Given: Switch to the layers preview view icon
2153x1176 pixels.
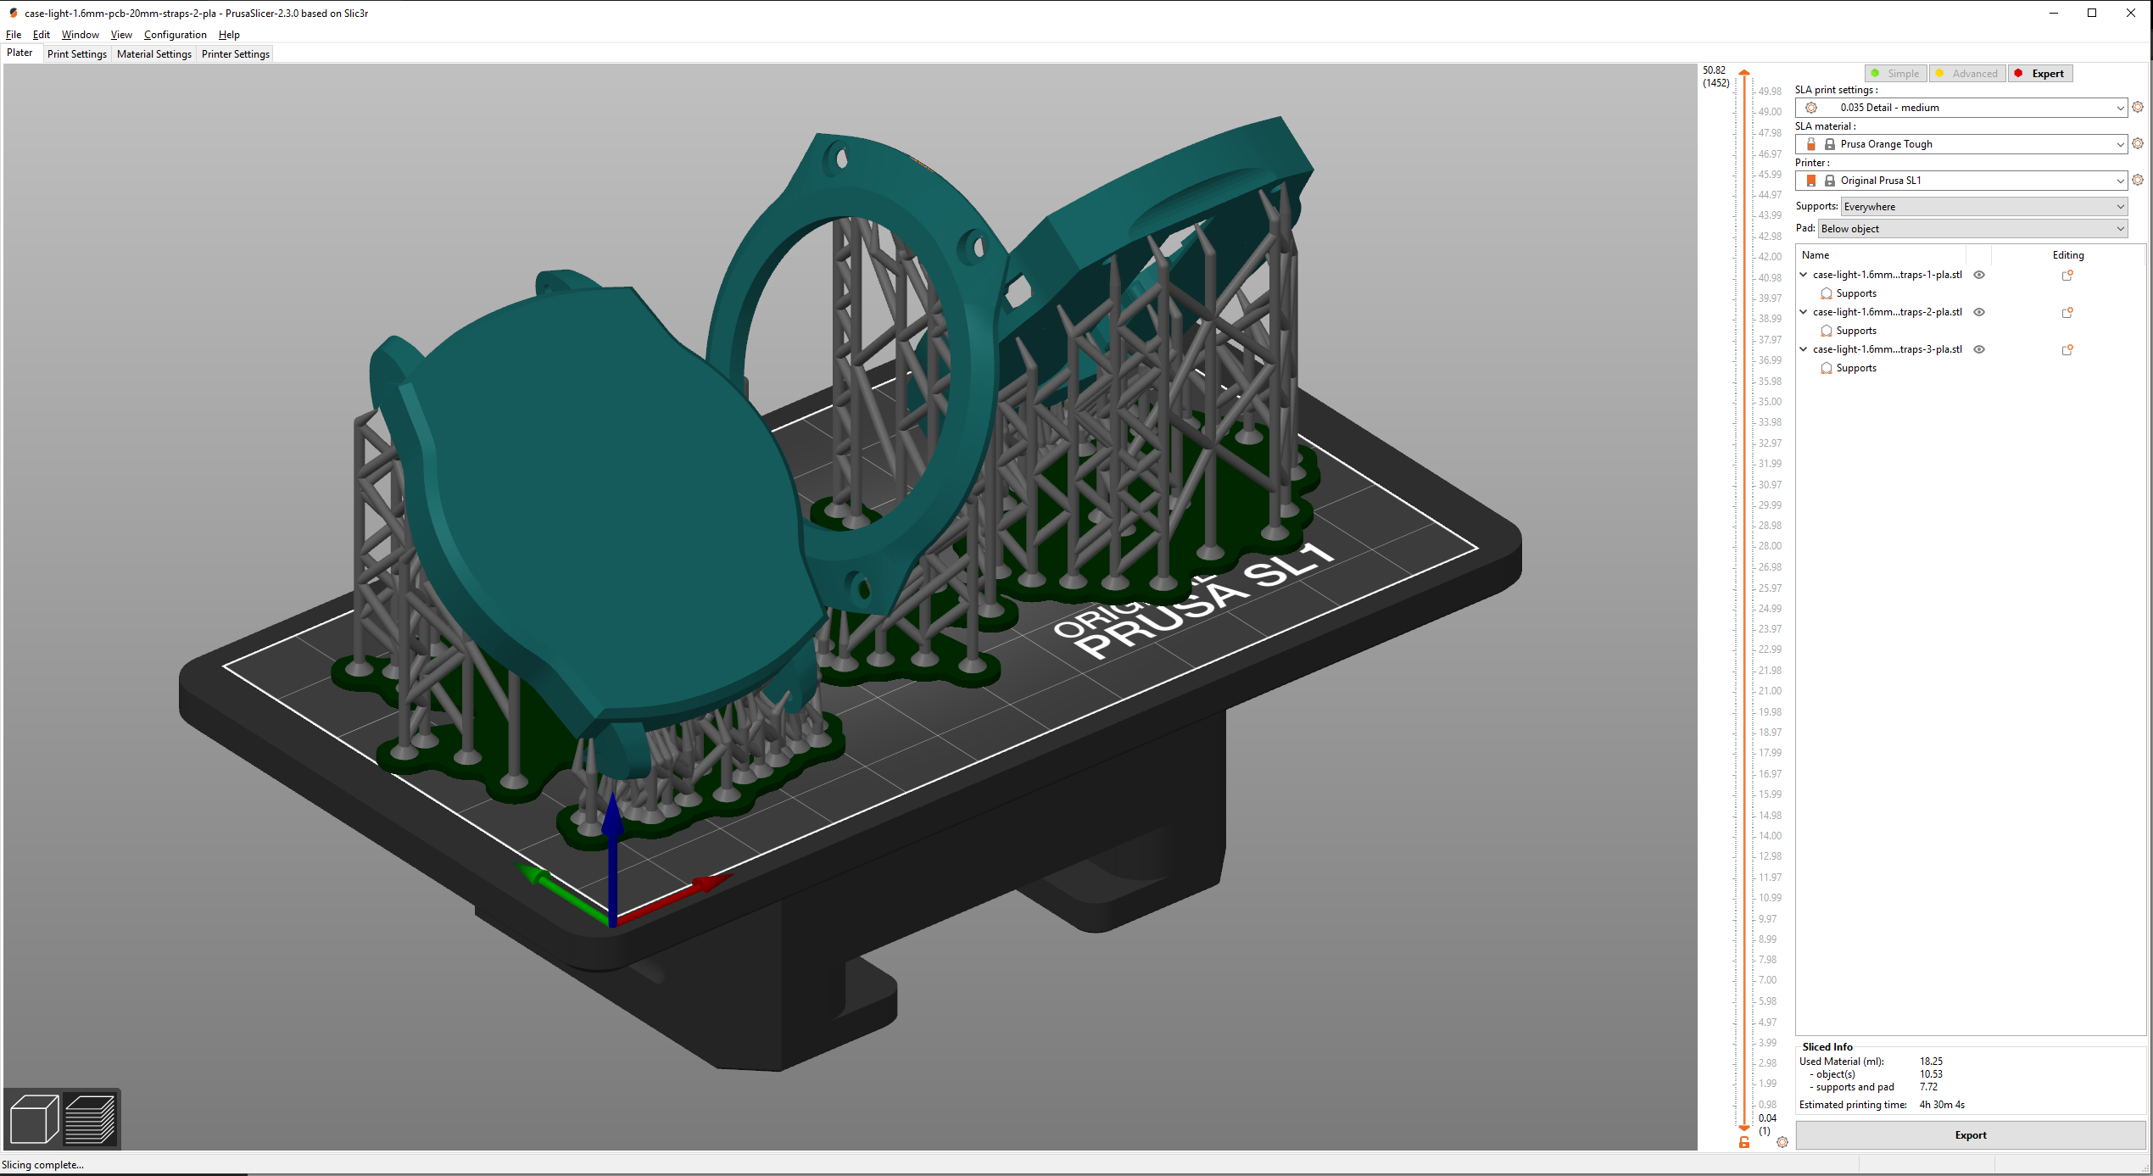Looking at the screenshot, I should (x=90, y=1118).
